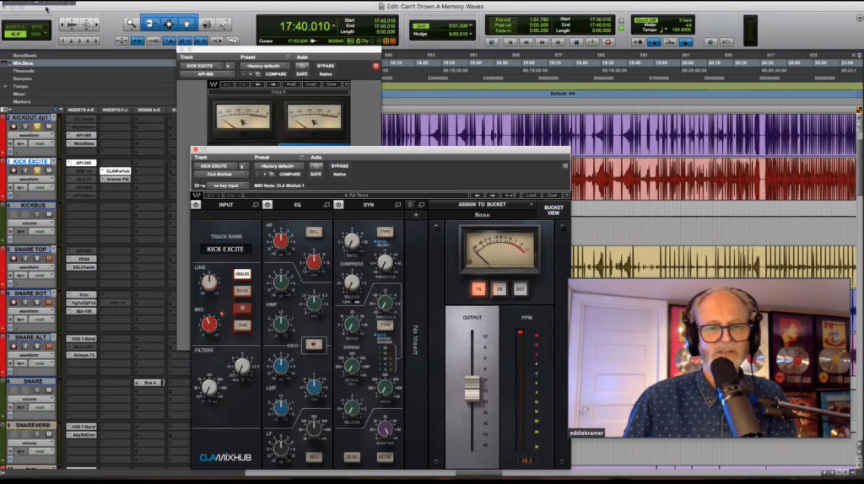Select the Selector tool

(x=169, y=24)
